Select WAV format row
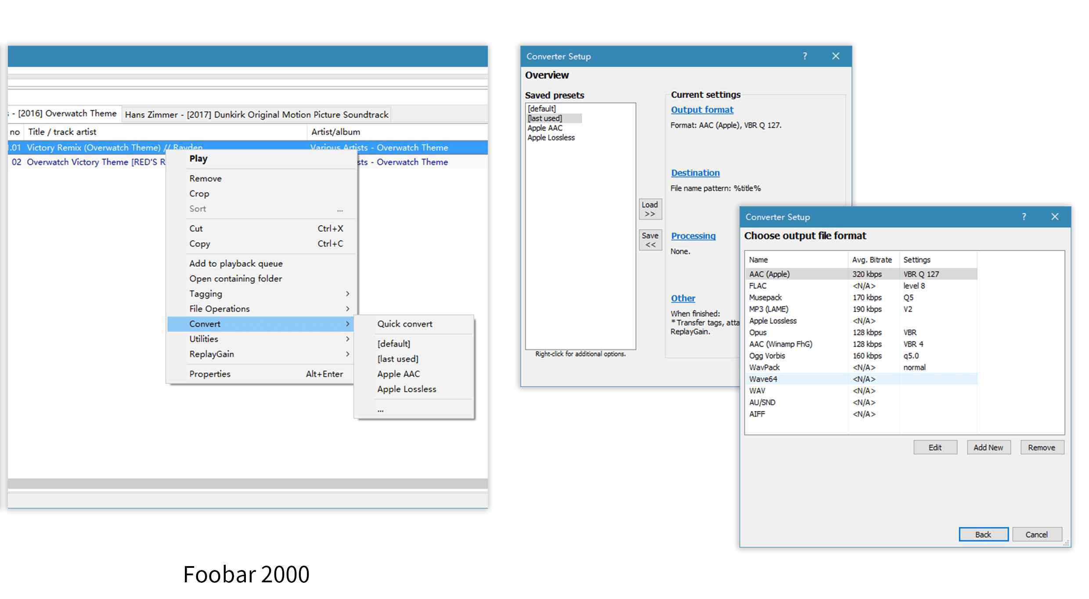This screenshot has width=1089, height=599. click(x=861, y=391)
